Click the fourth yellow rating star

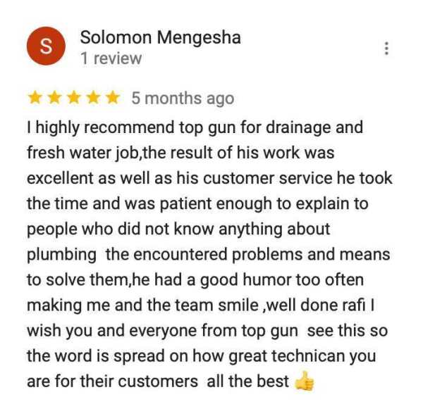pos(93,98)
